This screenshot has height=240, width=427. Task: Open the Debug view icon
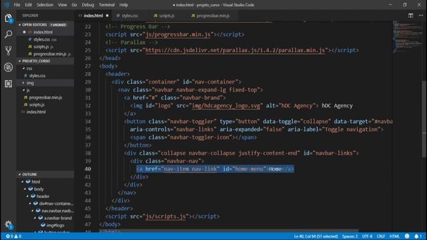pyautogui.click(x=9, y=67)
